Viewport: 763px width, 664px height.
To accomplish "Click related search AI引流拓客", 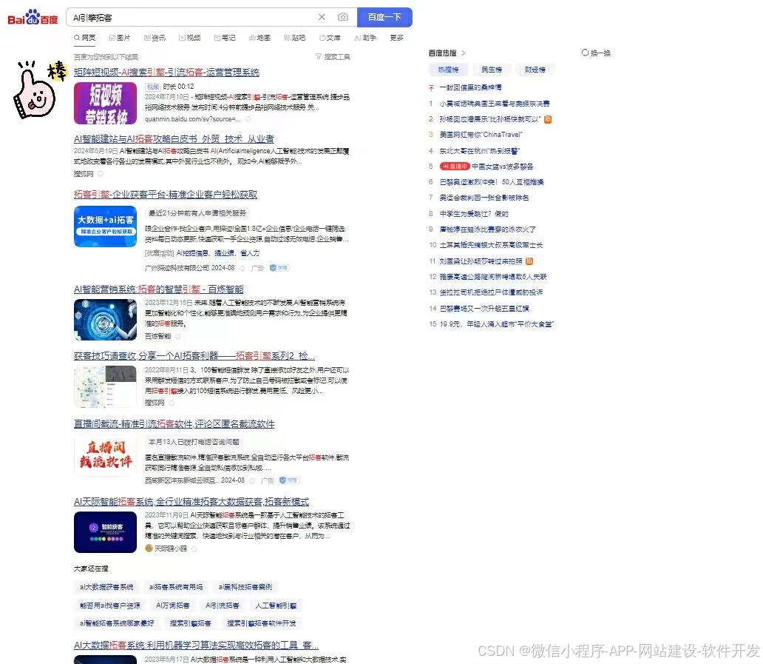I will (x=223, y=606).
